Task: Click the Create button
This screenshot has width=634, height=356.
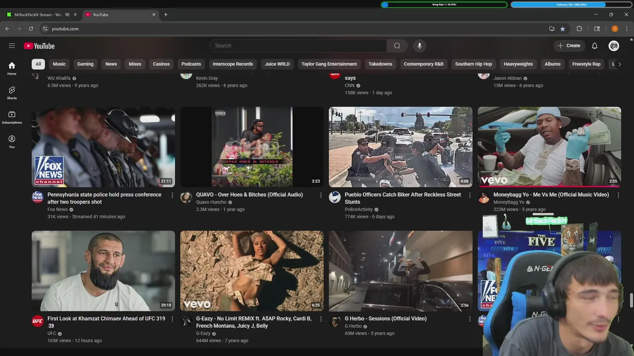Action: coord(569,45)
